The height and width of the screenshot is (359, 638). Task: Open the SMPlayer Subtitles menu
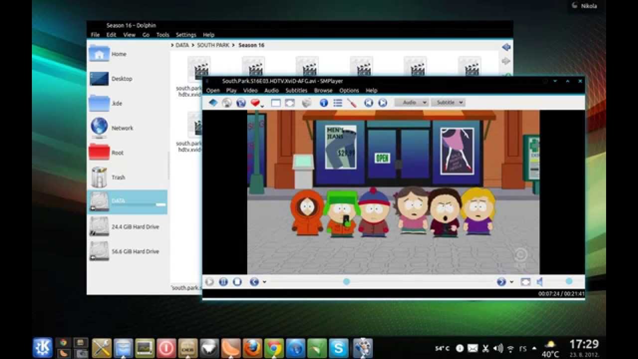(297, 90)
